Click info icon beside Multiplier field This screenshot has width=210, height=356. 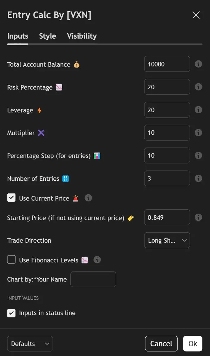[x=198, y=132]
